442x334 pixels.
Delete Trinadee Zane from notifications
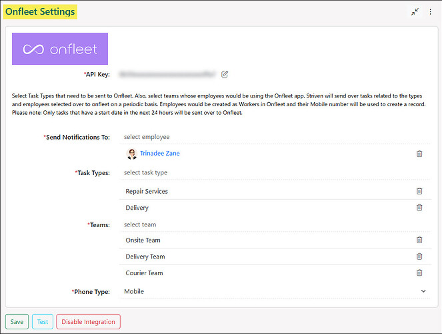pos(419,154)
